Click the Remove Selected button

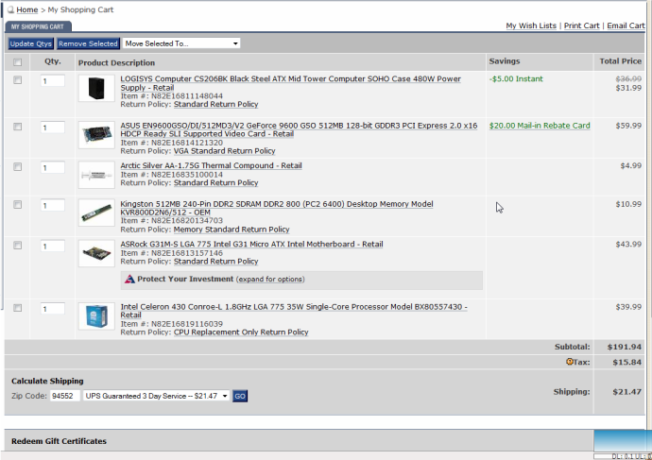[88, 43]
